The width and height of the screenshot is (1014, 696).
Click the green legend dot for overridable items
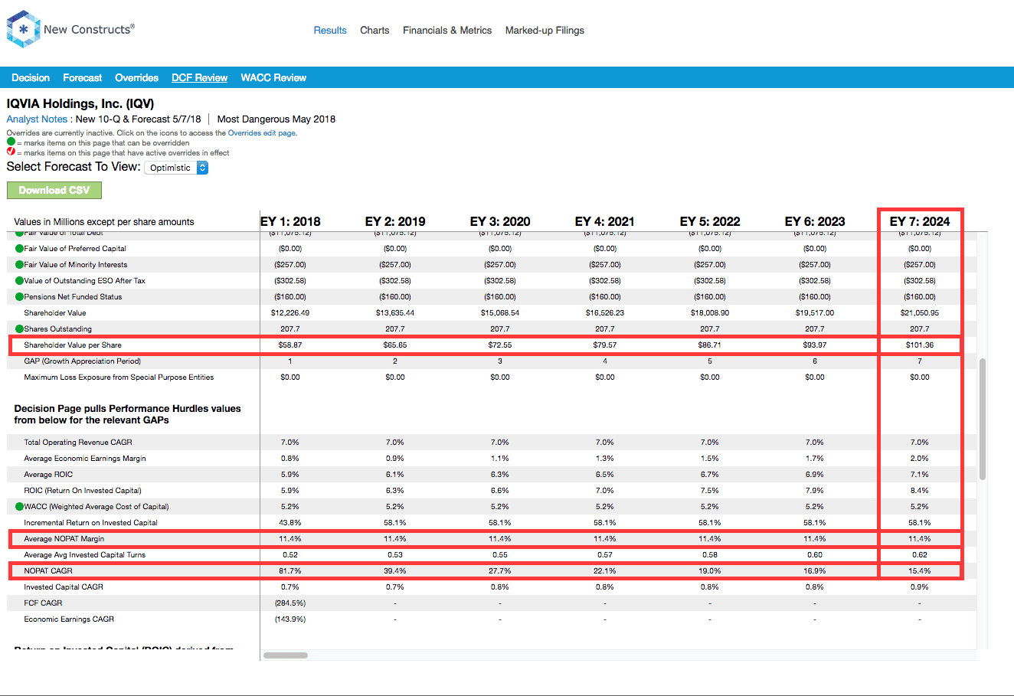click(11, 142)
